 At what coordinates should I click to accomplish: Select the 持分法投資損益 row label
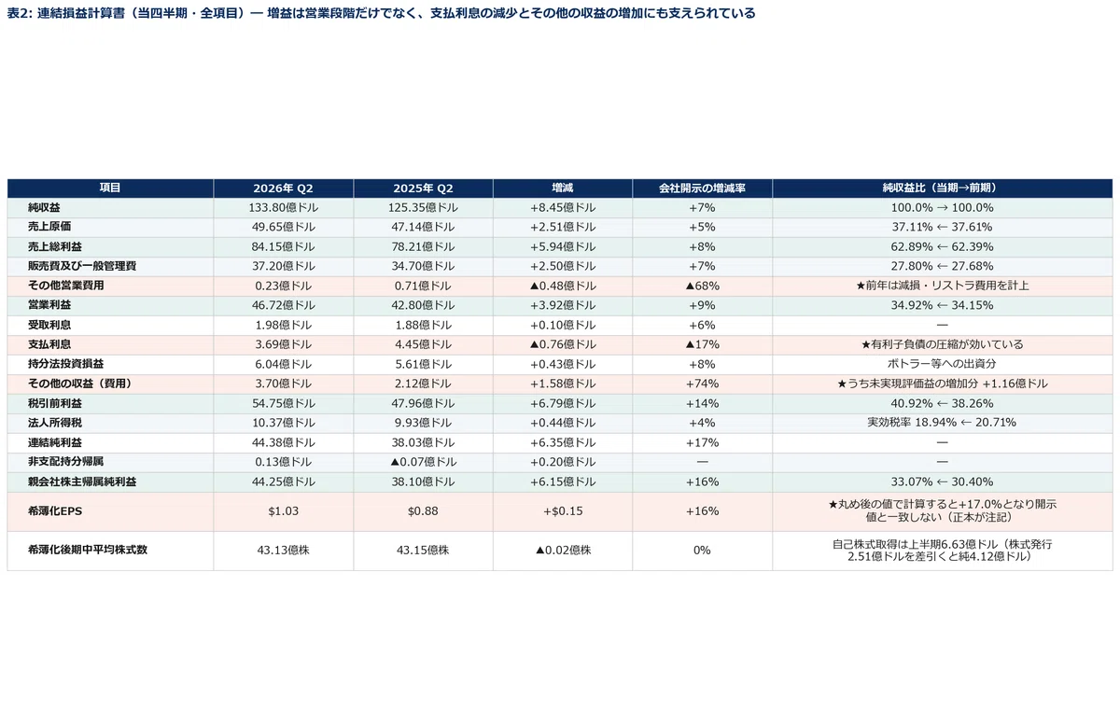point(65,364)
